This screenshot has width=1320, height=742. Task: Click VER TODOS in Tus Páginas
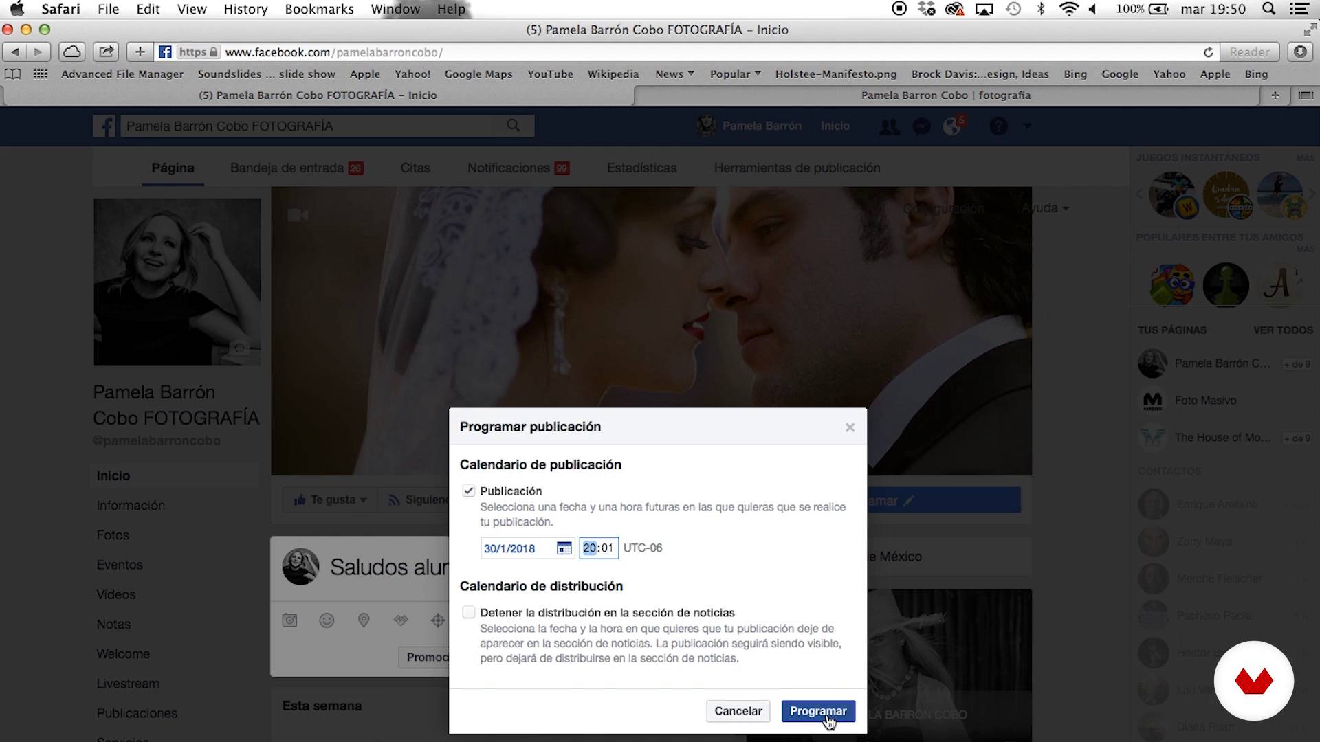click(x=1283, y=330)
